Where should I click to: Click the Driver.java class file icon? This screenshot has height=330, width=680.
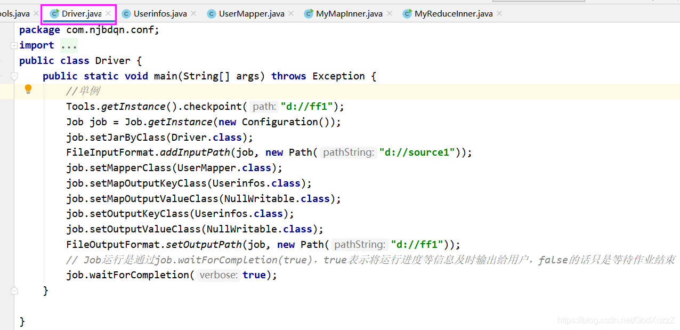(x=54, y=14)
